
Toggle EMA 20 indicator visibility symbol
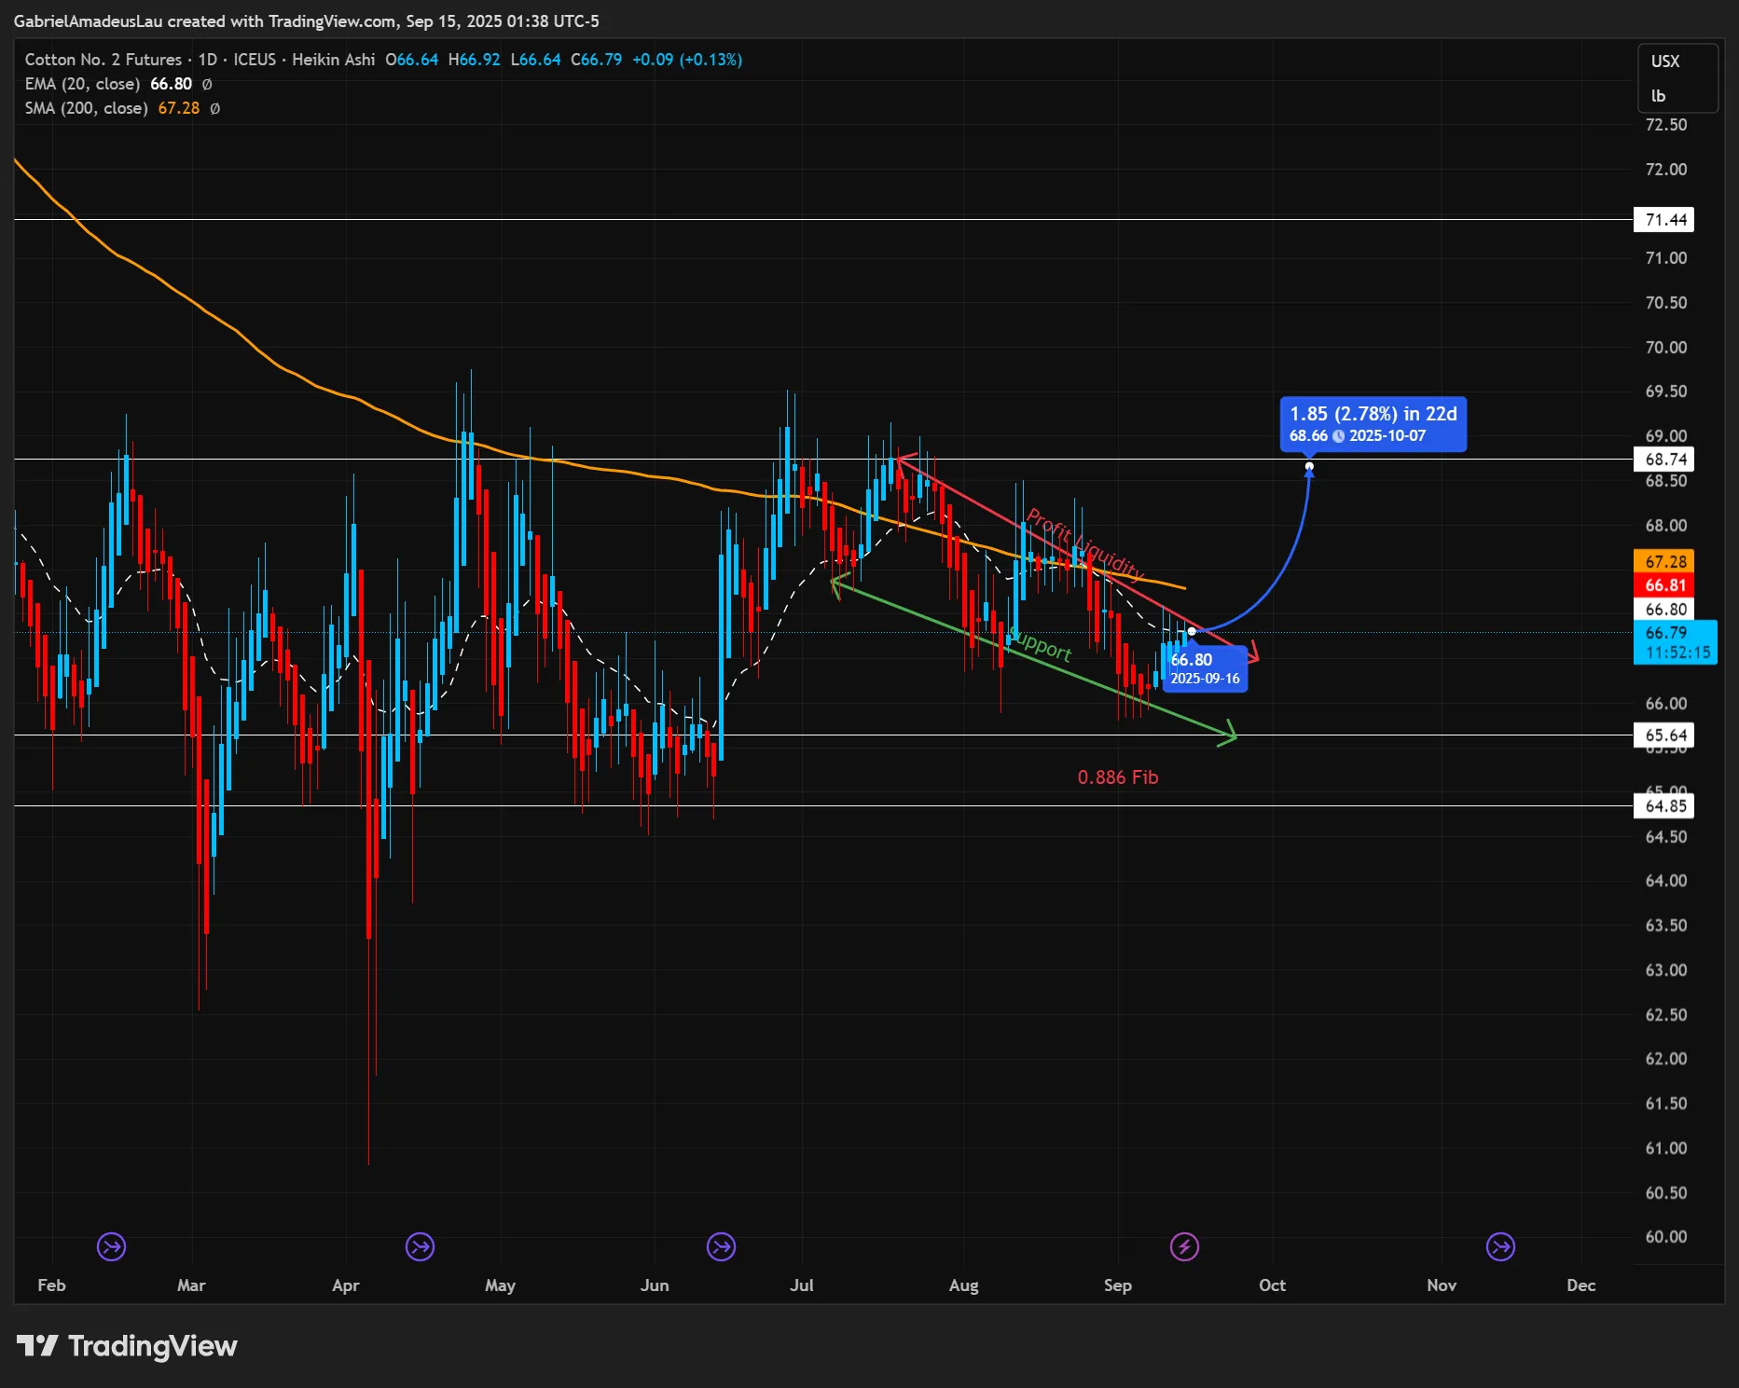207,84
